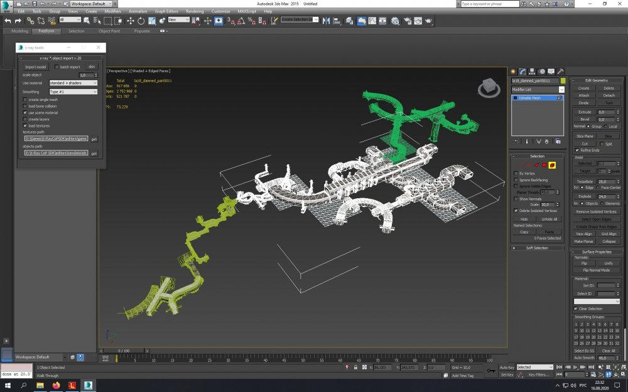The height and width of the screenshot is (392, 628).
Task: Click the Undo arrow icon
Action: pyautogui.click(x=8, y=20)
